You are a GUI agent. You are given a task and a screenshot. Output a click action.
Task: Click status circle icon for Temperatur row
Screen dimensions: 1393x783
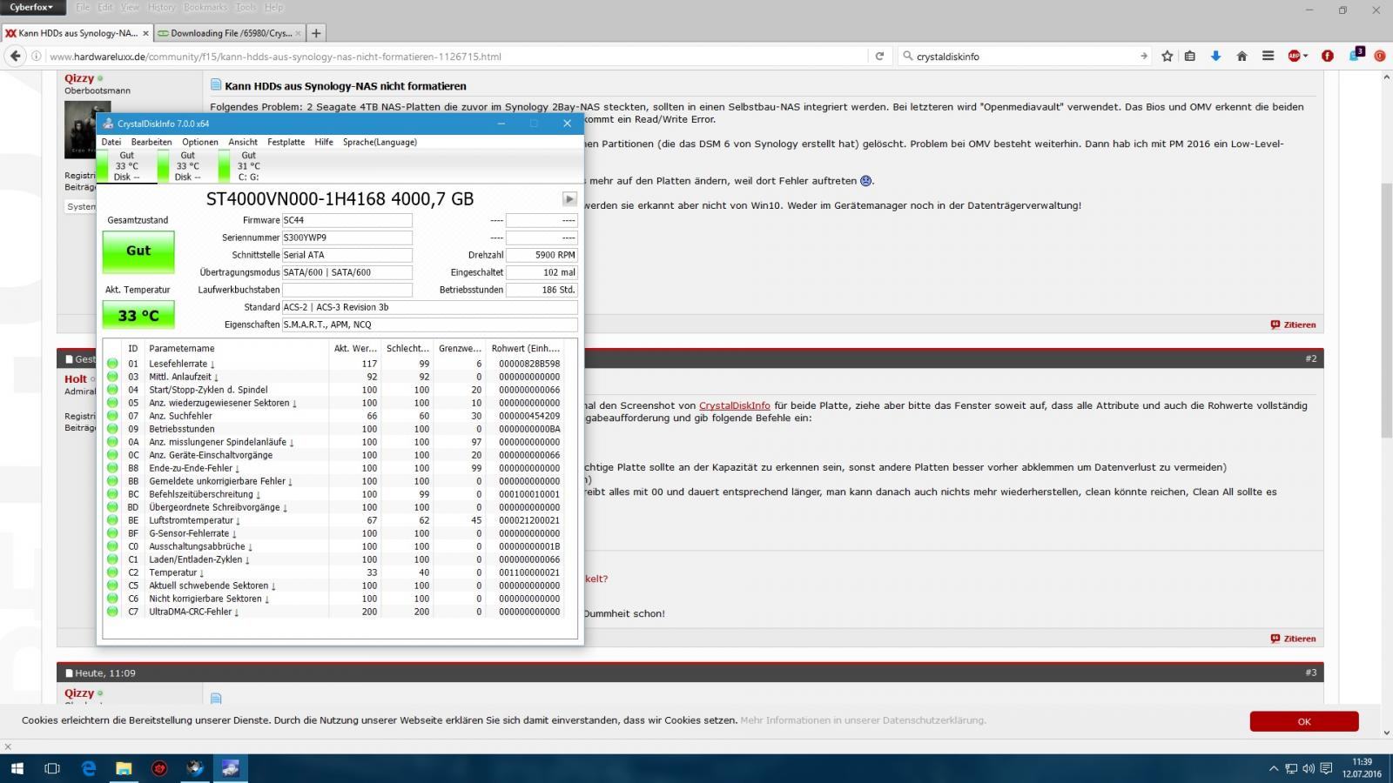112,572
